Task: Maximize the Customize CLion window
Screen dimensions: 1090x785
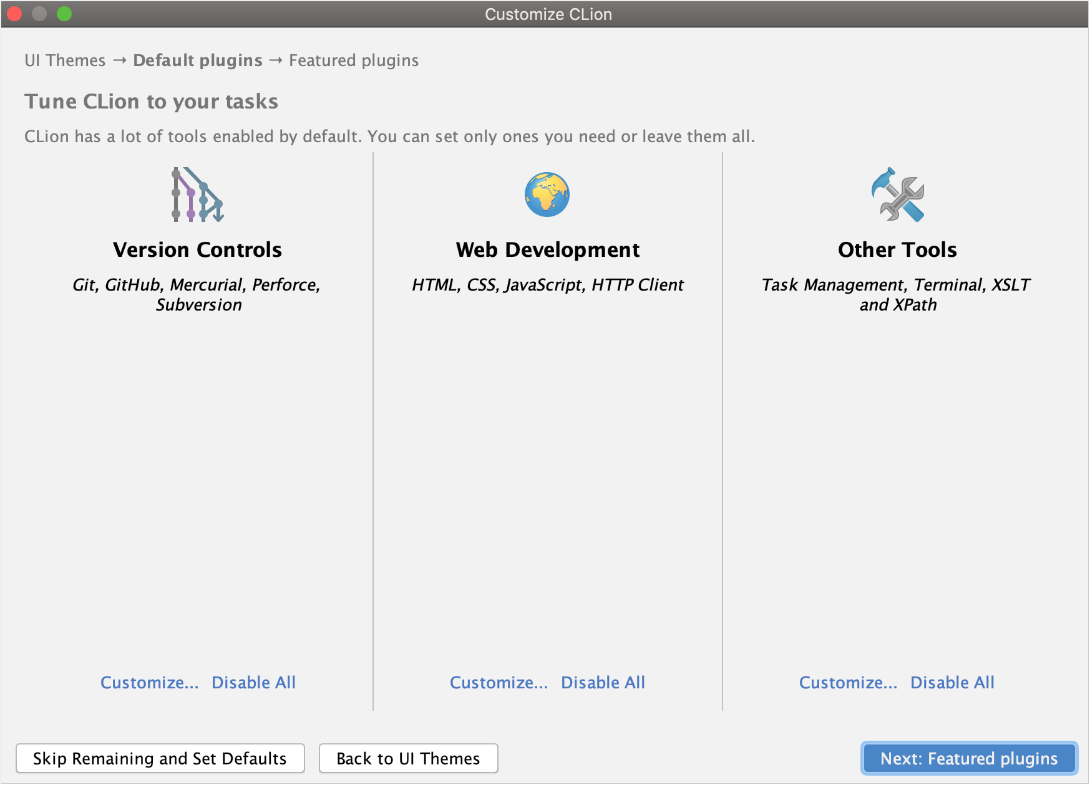Action: [x=64, y=14]
